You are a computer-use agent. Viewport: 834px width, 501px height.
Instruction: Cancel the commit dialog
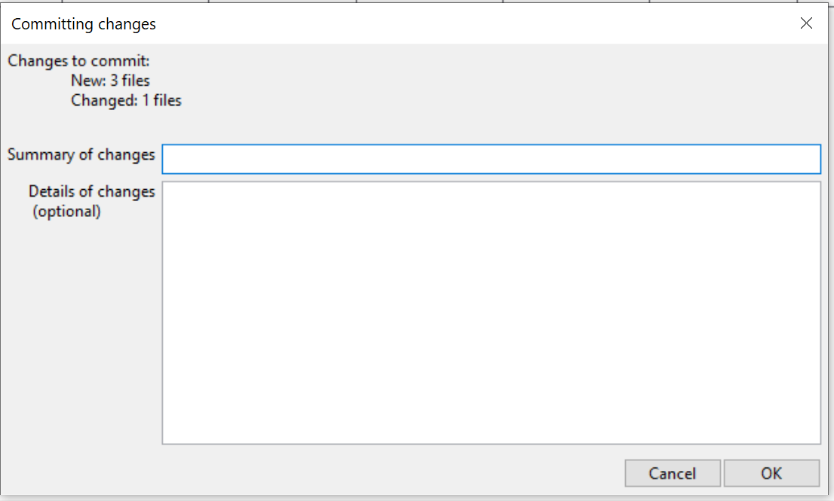672,473
